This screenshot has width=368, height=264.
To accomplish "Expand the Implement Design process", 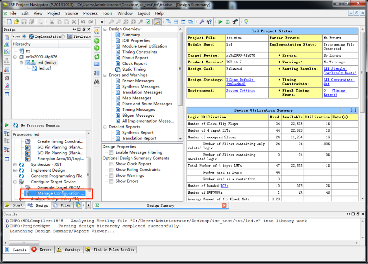I will [x=15, y=170].
